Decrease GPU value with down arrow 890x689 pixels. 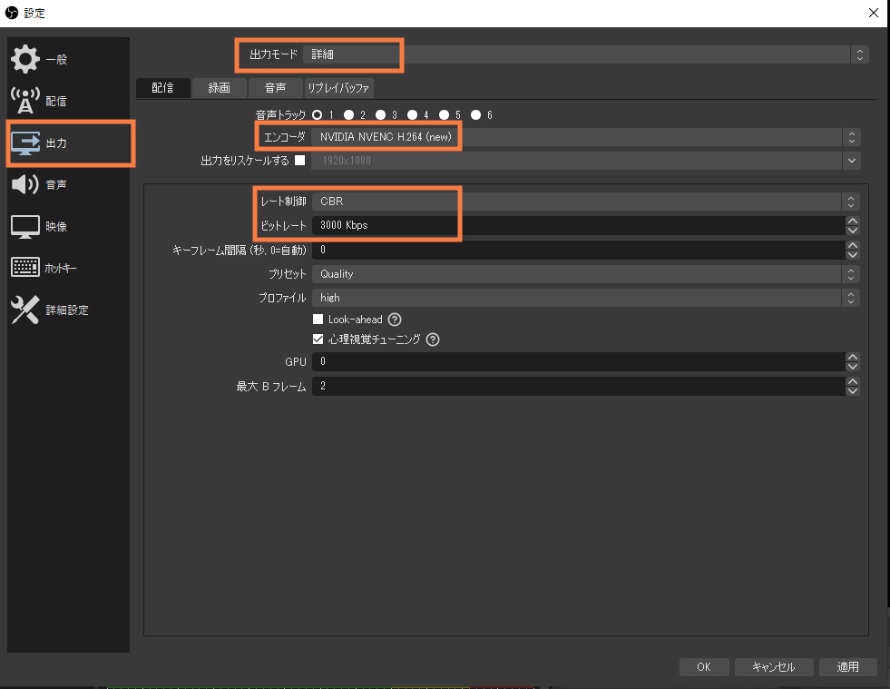pos(852,367)
